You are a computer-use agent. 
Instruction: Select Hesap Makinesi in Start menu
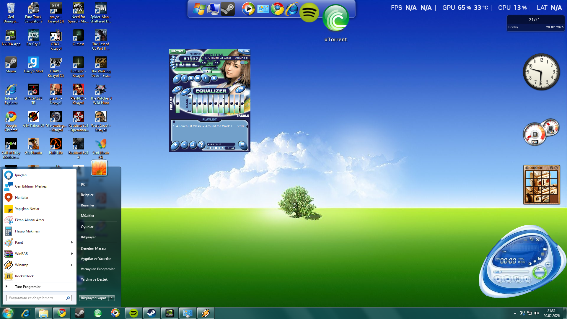tap(27, 231)
